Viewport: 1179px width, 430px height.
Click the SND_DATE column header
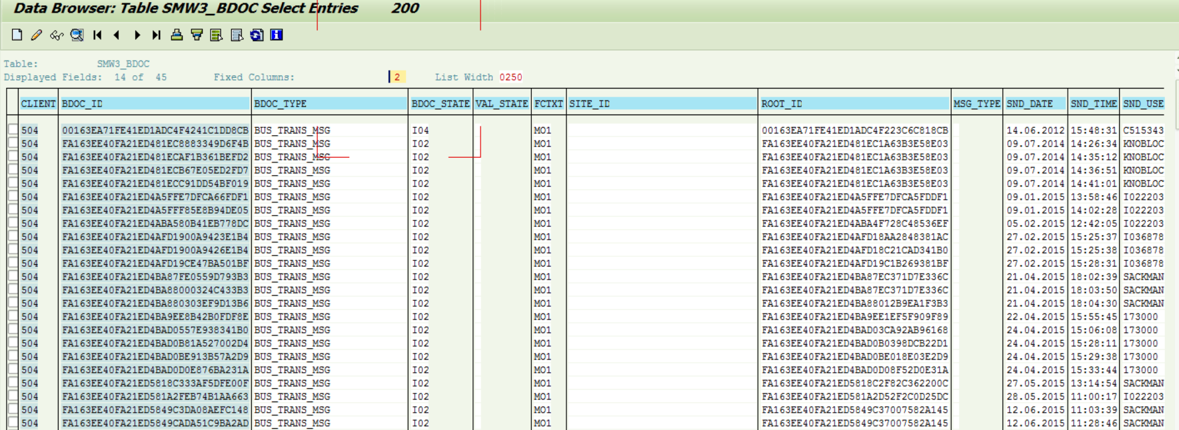[x=1035, y=104]
